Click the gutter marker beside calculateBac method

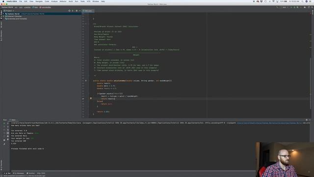click(x=86, y=81)
